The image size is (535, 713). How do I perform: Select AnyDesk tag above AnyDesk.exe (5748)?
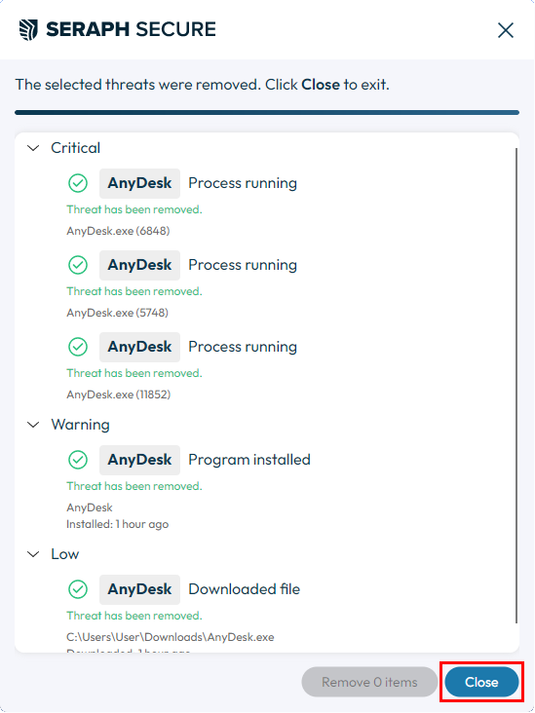coord(139,265)
